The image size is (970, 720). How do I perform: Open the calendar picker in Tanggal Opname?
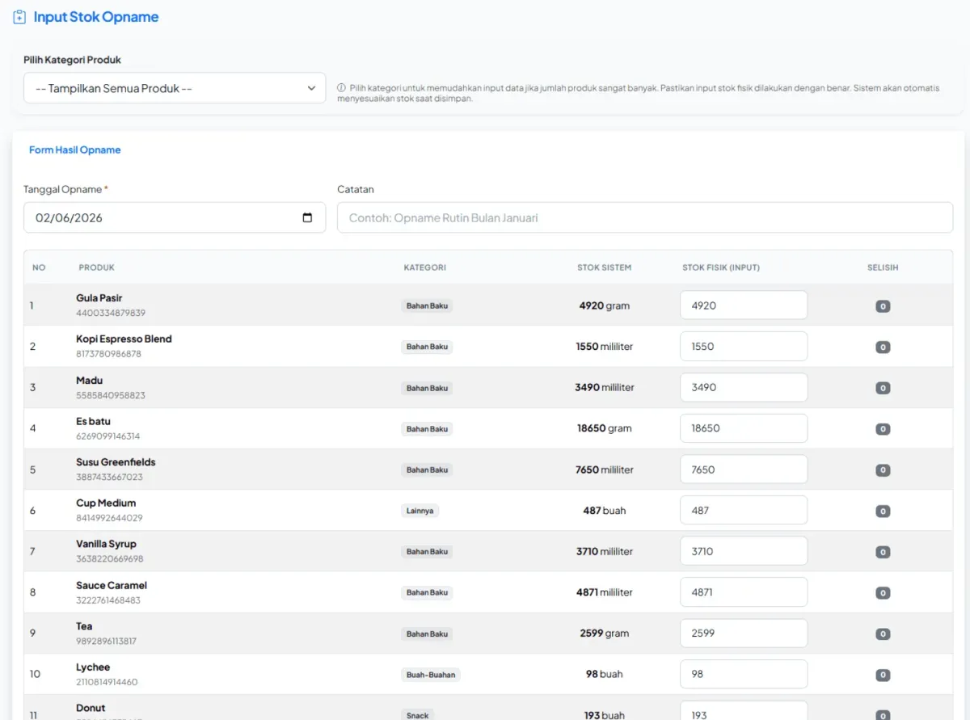click(x=307, y=217)
